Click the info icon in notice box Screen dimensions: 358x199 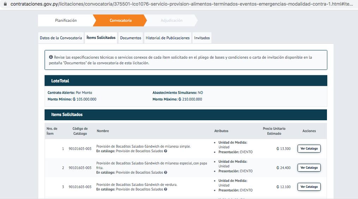pos(51,57)
